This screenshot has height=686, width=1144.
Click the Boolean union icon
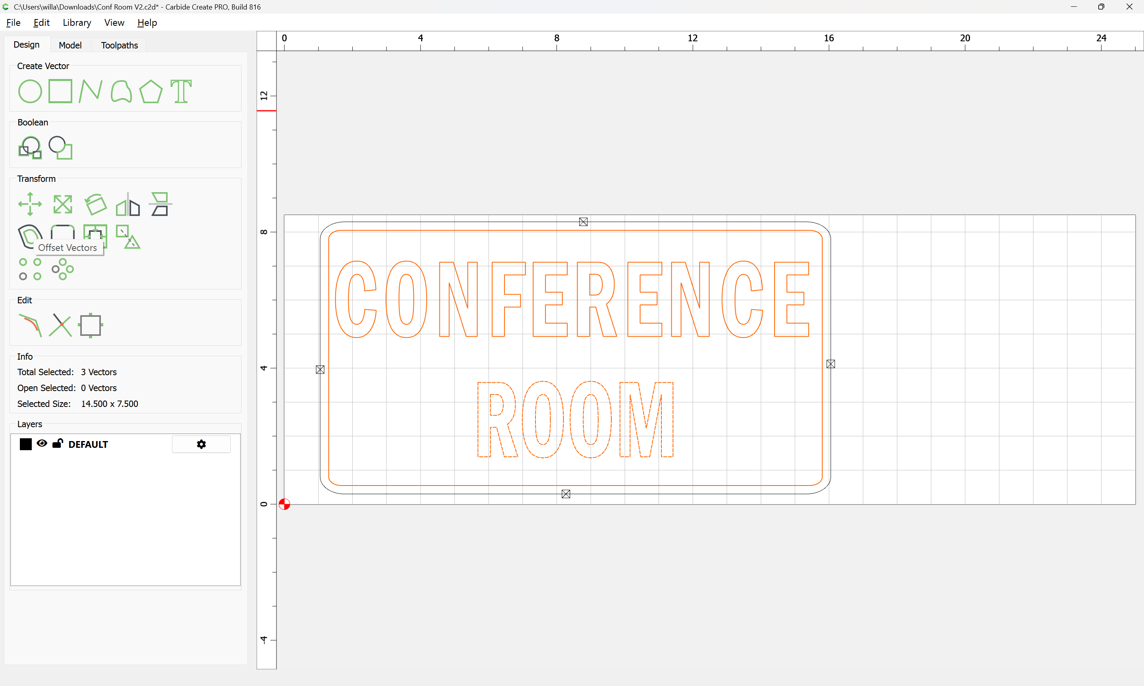click(30, 147)
